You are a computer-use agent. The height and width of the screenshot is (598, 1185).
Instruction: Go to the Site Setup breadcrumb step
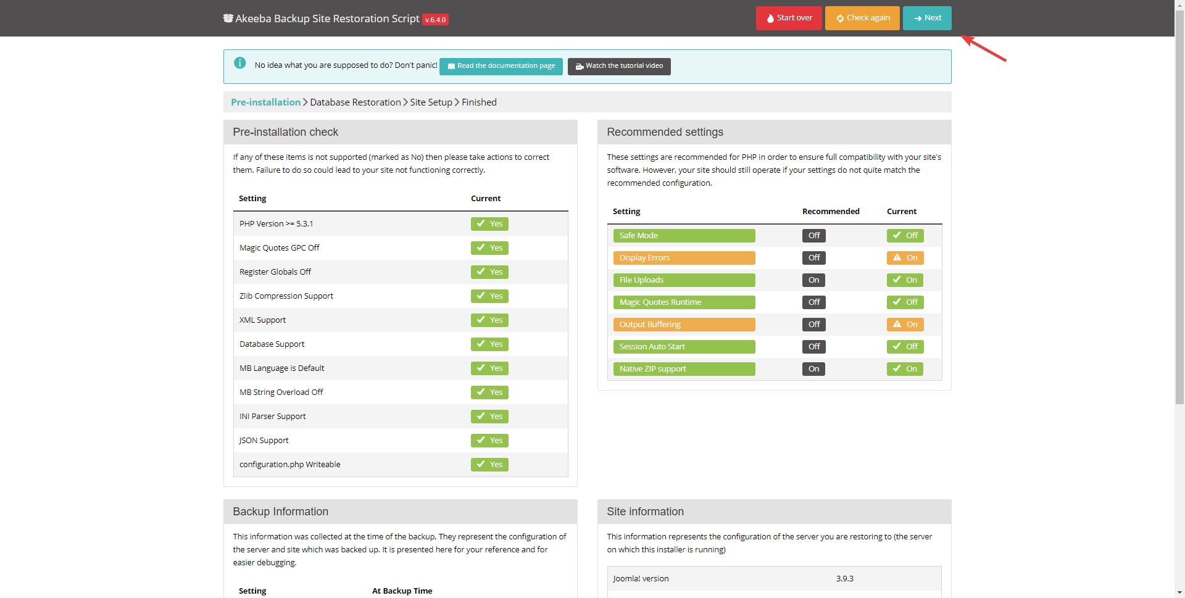[x=431, y=102]
